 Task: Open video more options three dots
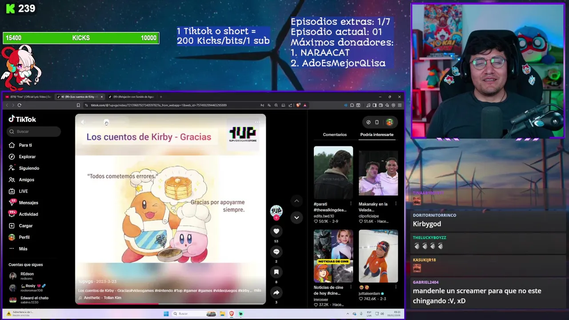pos(257,122)
